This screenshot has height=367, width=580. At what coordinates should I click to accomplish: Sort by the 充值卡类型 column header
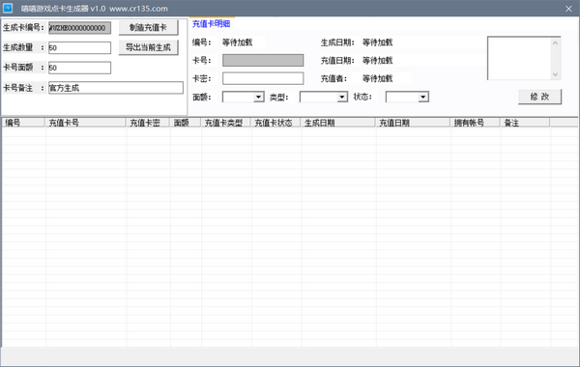(226, 123)
